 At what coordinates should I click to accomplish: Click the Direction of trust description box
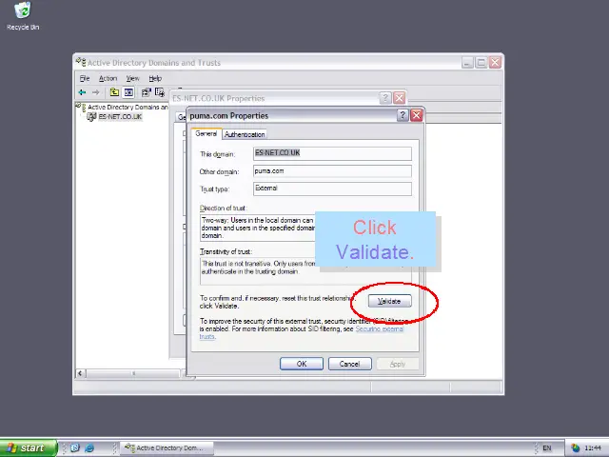pyautogui.click(x=258, y=228)
